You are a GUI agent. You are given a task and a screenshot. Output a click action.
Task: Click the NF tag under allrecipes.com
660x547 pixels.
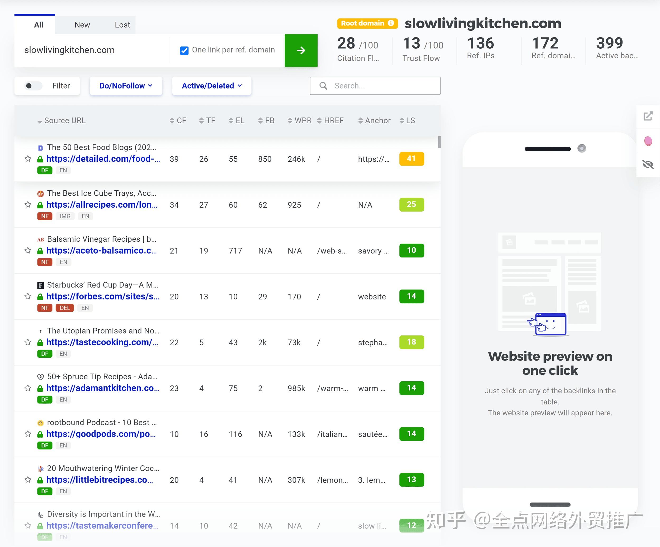click(45, 216)
